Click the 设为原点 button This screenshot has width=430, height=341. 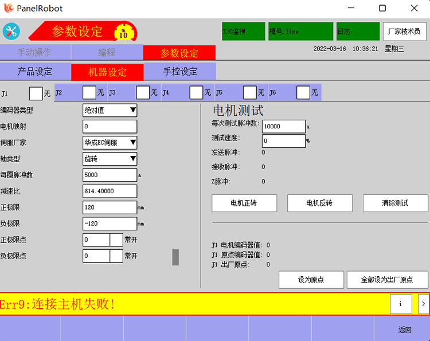(311, 280)
